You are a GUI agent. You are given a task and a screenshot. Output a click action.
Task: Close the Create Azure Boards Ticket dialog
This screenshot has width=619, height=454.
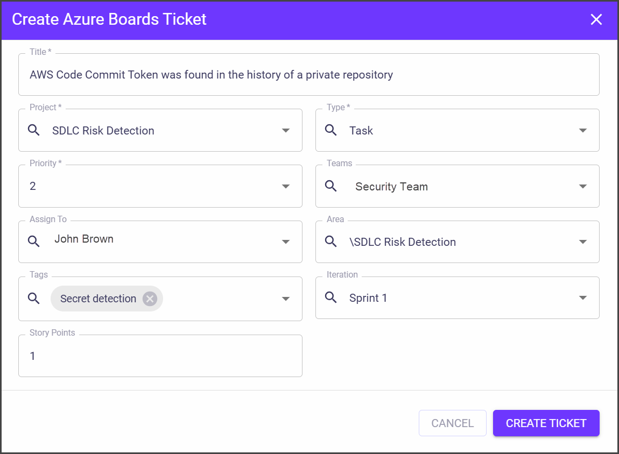point(596,20)
